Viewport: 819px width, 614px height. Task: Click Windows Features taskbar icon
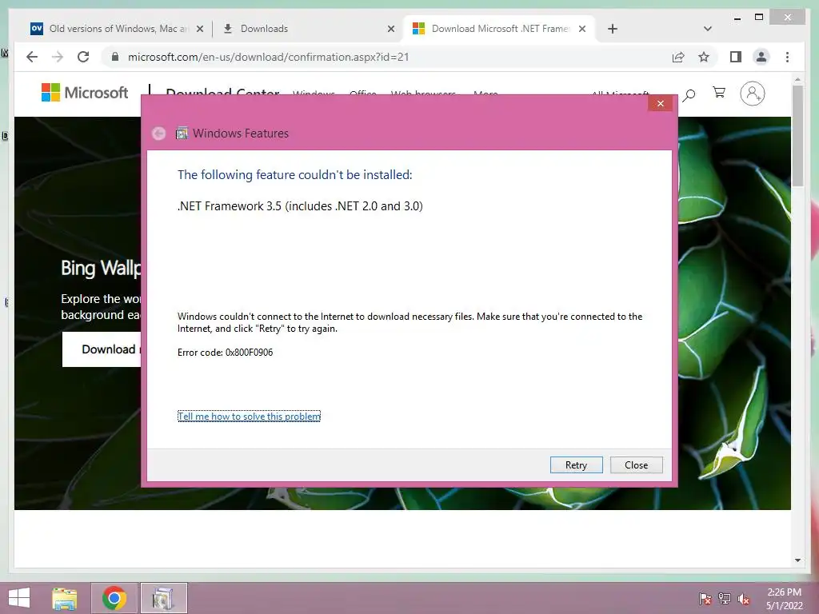pyautogui.click(x=163, y=598)
